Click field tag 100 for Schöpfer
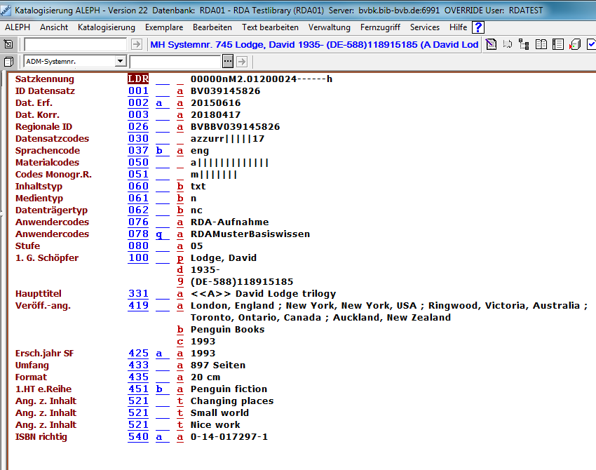Image resolution: width=596 pixels, height=470 pixels. click(x=138, y=258)
